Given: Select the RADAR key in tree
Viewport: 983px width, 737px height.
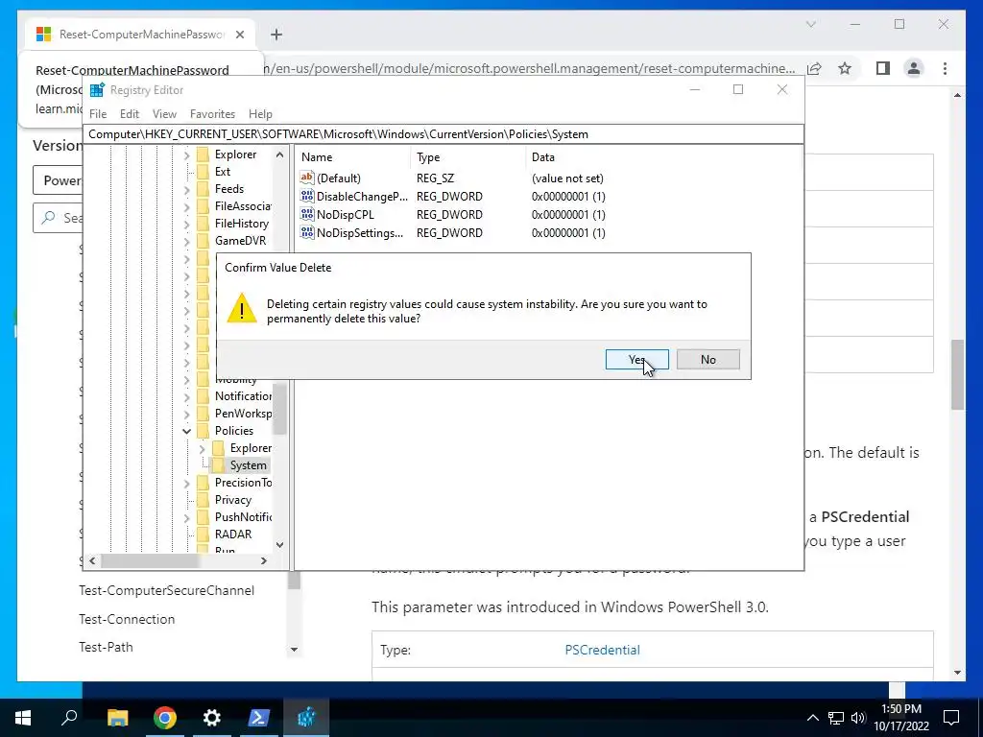Looking at the screenshot, I should pos(232,535).
